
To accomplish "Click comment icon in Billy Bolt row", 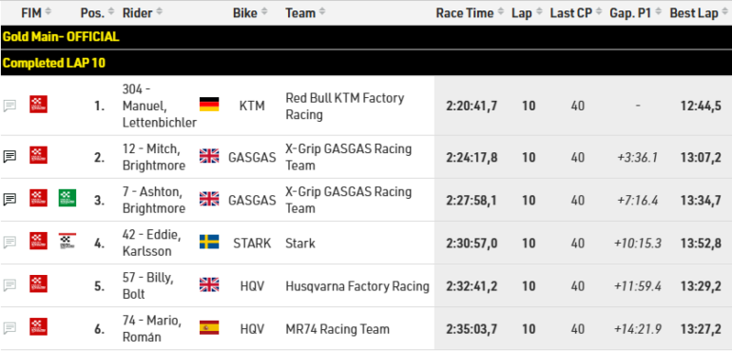I will point(10,284).
